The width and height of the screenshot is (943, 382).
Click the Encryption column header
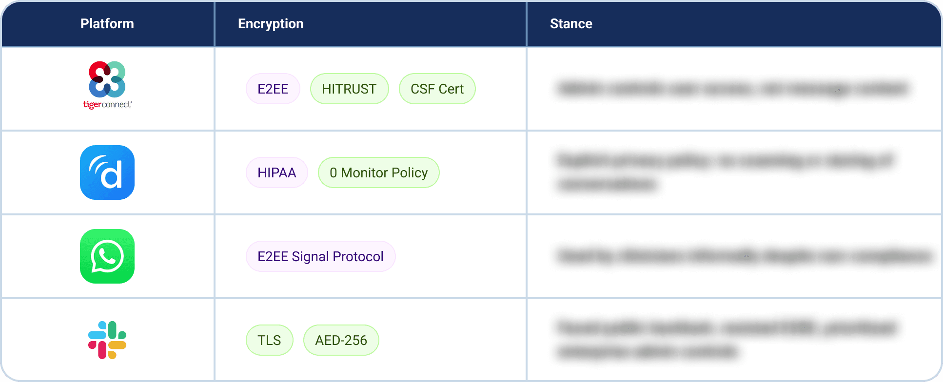(271, 23)
